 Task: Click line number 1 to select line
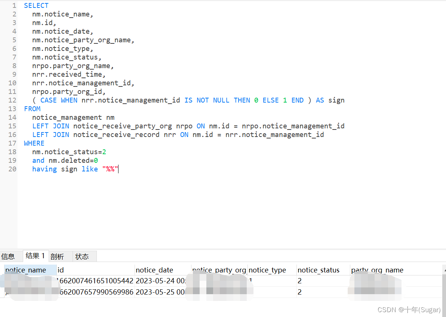[x=14, y=5]
